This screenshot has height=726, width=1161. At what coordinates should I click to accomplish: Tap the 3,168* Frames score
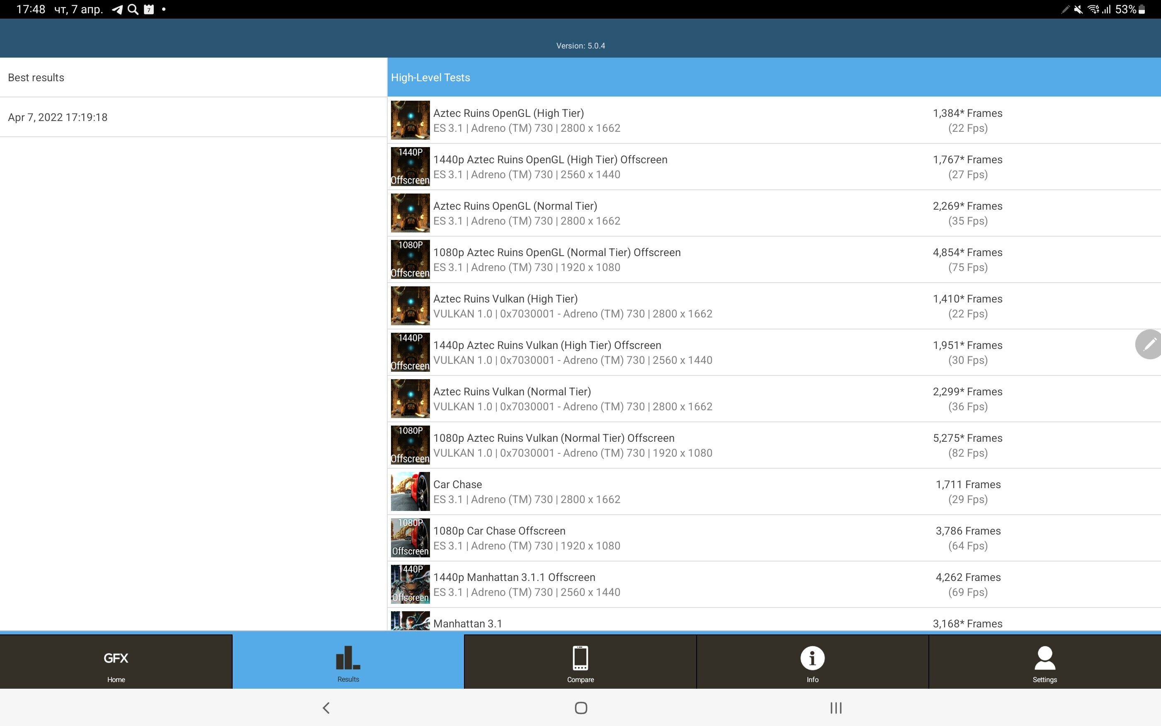967,624
